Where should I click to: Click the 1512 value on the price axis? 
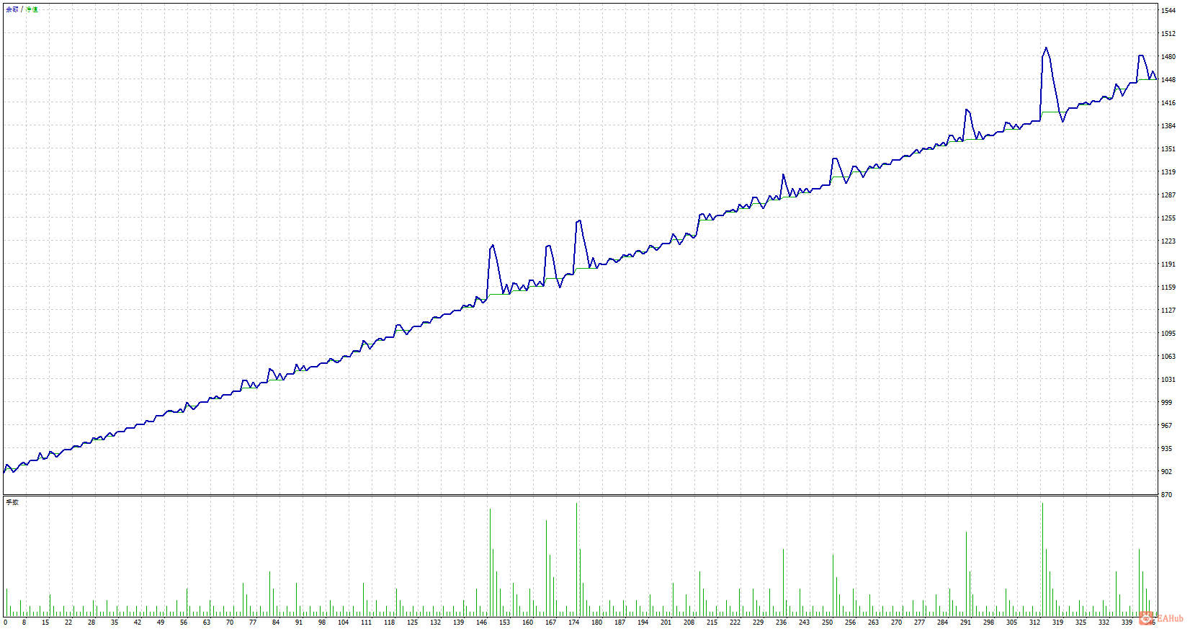click(x=1168, y=34)
